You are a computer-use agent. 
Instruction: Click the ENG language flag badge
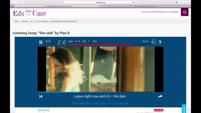(x=159, y=110)
